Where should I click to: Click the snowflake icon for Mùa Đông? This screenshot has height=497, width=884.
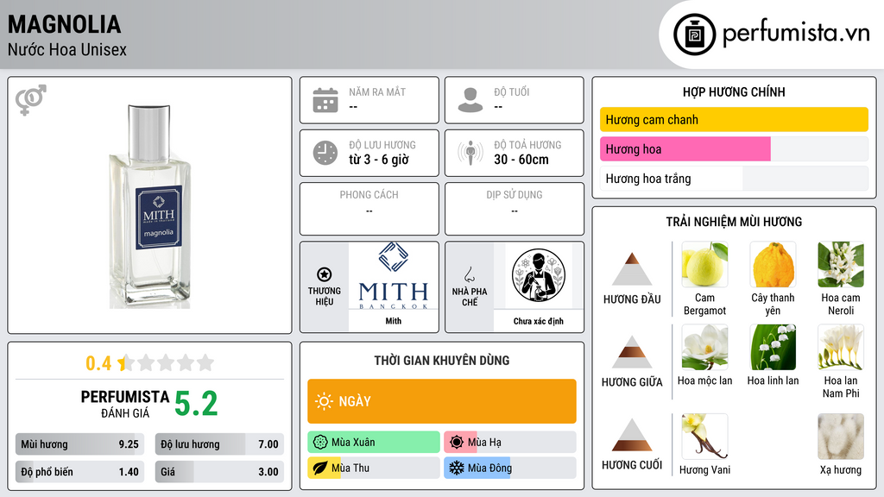(x=457, y=468)
